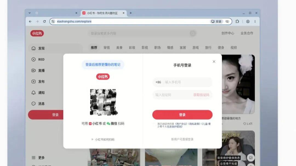Click 获取验证码 to request code
This screenshot has width=296, height=166.
tap(201, 95)
